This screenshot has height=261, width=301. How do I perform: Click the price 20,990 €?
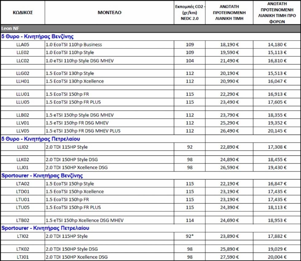pos(229,81)
